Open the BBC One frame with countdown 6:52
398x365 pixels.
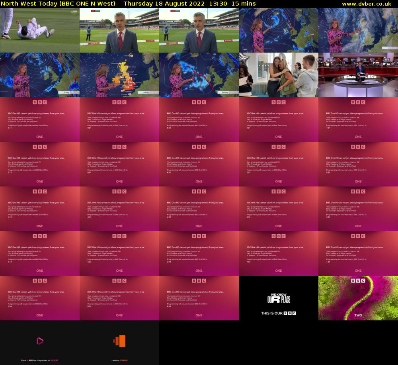119,164
